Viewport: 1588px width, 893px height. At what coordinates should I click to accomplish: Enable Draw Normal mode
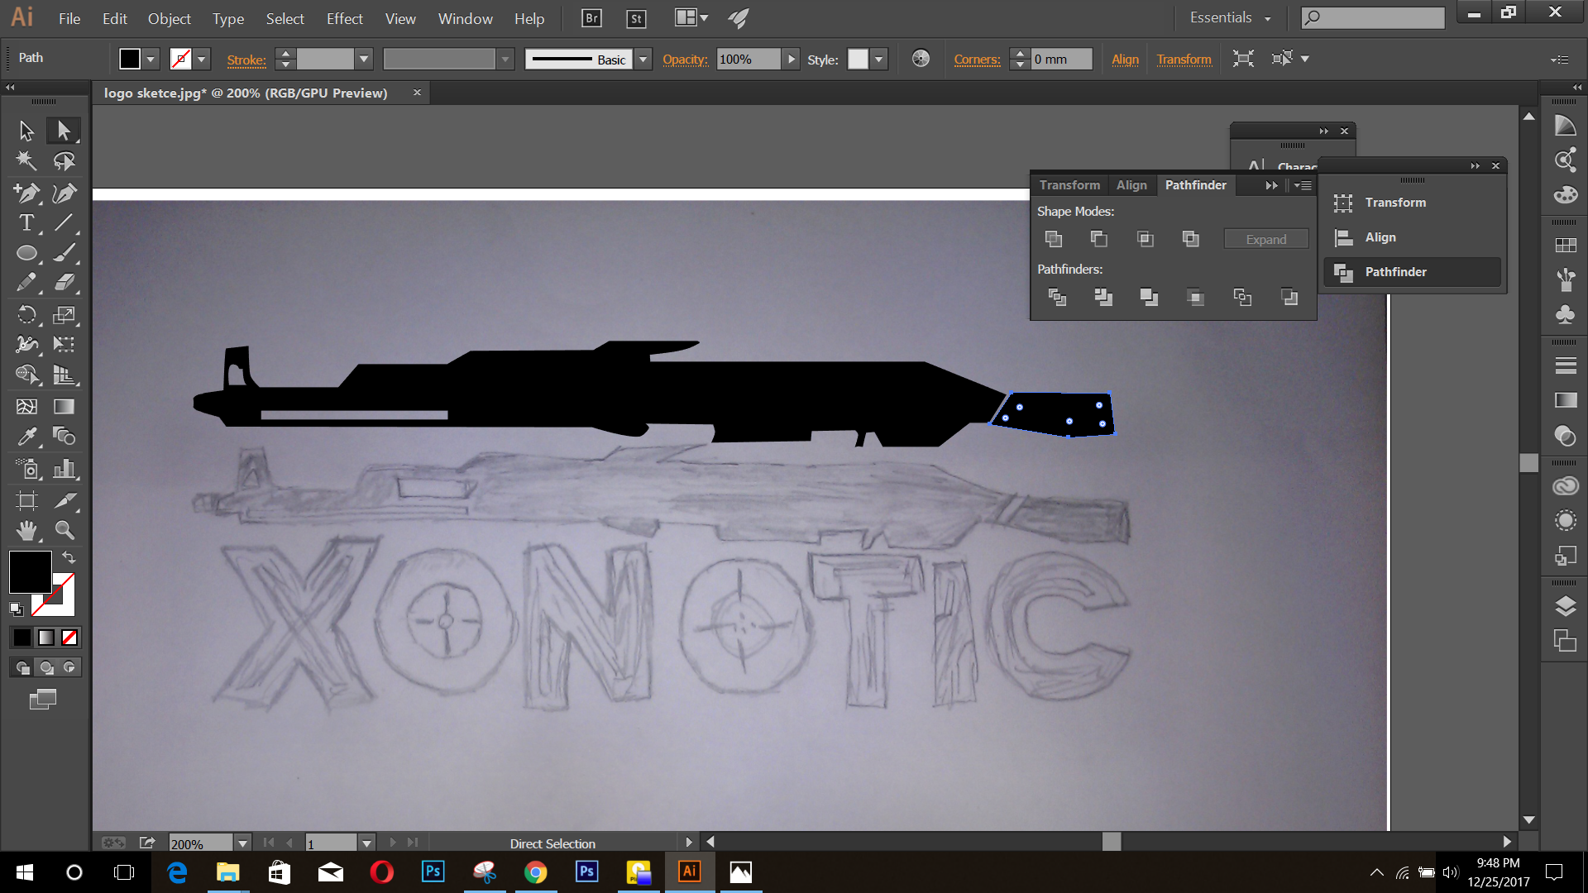pos(23,667)
